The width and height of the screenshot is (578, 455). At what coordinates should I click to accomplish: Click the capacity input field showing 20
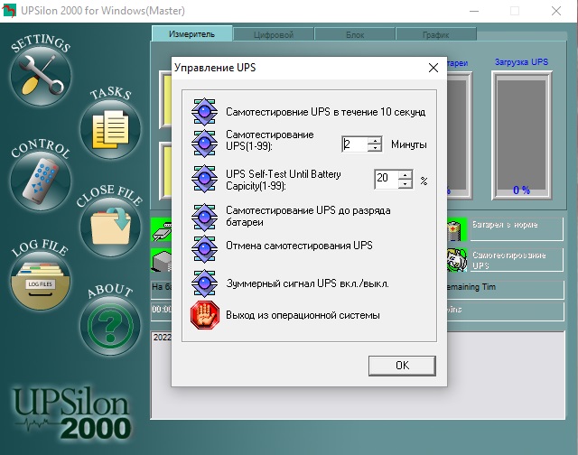387,179
